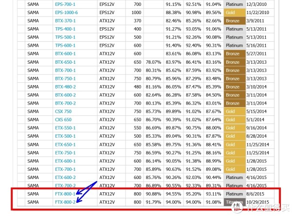
Task: Open the BTX-600-2 model link
Action: click(65, 95)
